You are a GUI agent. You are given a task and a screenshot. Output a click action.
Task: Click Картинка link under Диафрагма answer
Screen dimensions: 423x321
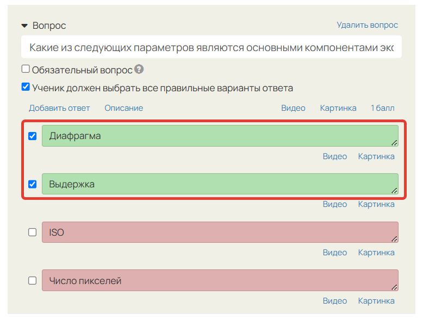click(x=376, y=156)
